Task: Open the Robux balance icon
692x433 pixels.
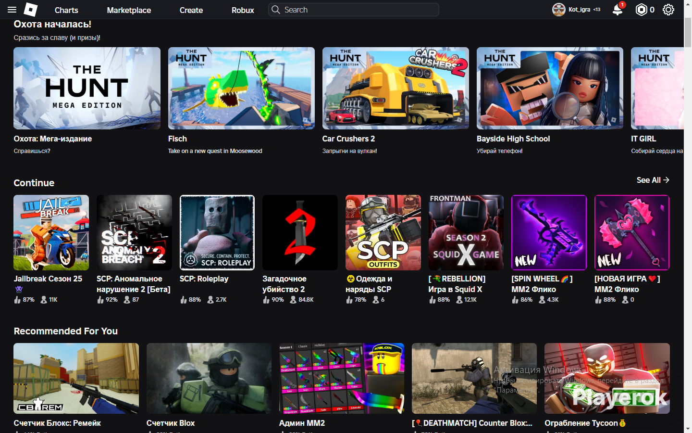Action: [642, 10]
